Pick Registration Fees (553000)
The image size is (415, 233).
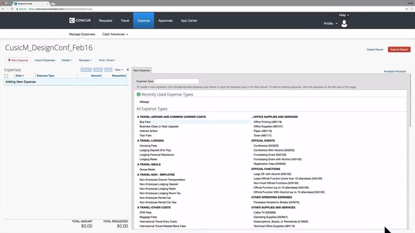270,164
